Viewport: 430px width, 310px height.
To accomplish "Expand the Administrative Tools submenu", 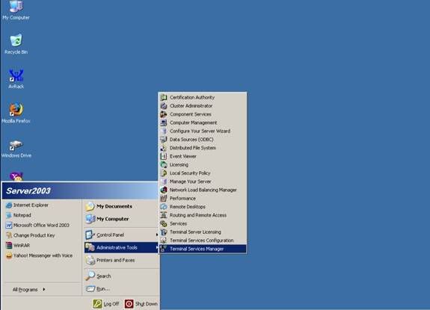I will (x=121, y=247).
